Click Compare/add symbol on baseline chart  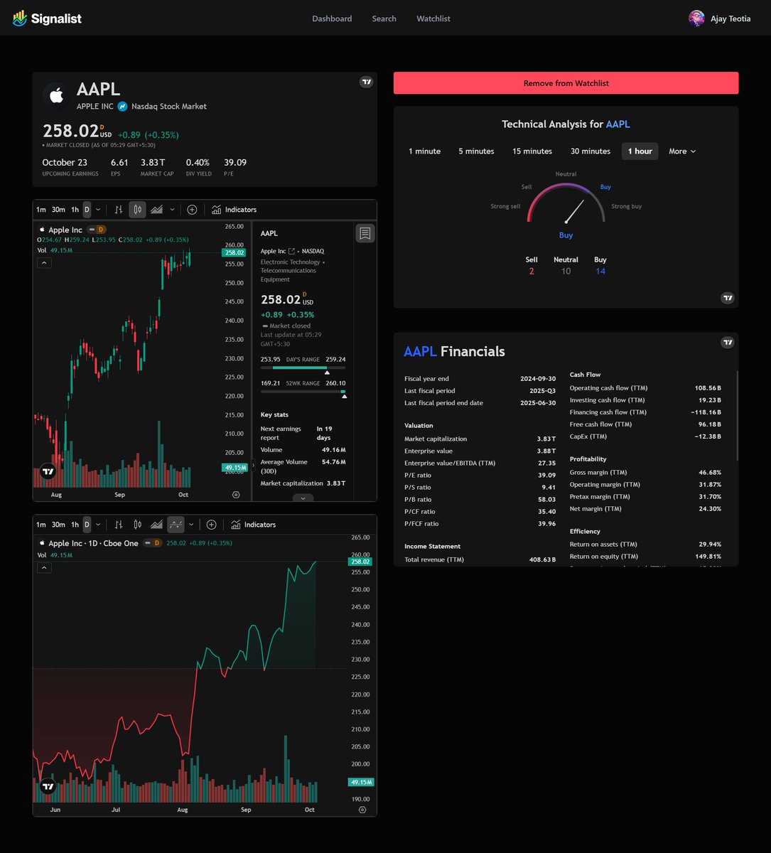click(x=211, y=525)
